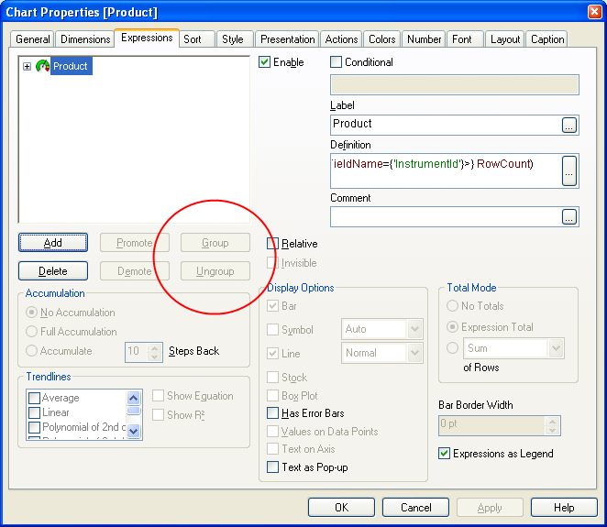
Task: Open the Actions tab
Action: [341, 39]
